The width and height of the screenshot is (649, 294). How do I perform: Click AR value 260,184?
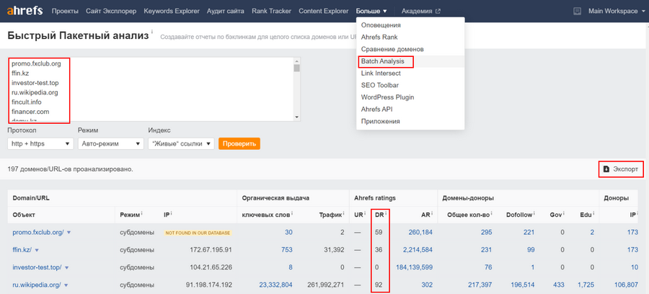point(420,233)
